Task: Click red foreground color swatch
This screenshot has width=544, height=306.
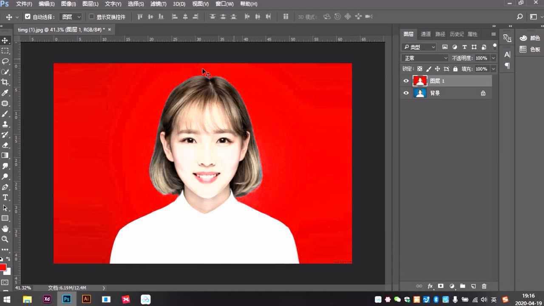Action: 3,267
